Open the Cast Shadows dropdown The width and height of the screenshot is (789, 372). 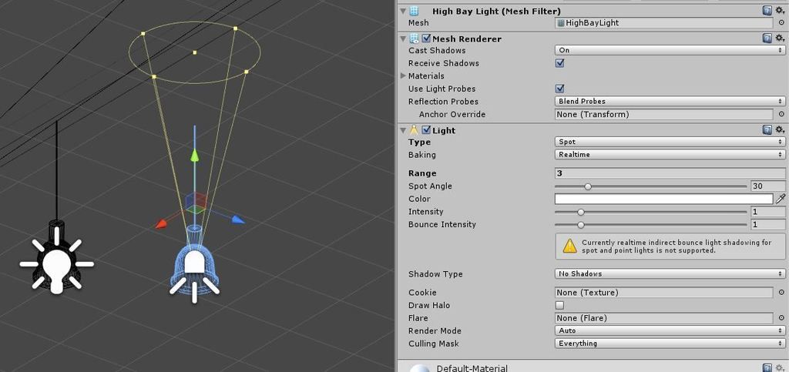(x=670, y=50)
